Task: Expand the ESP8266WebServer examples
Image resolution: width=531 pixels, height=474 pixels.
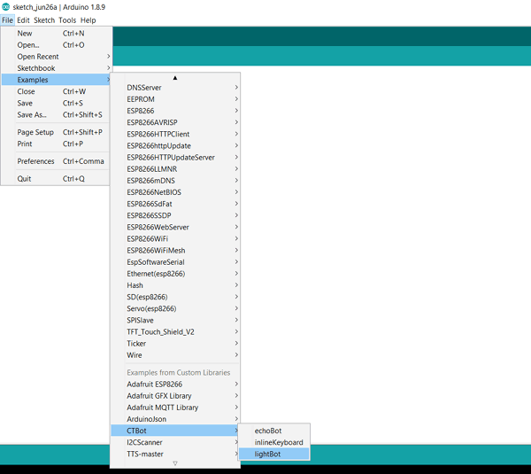Action: tap(175, 227)
